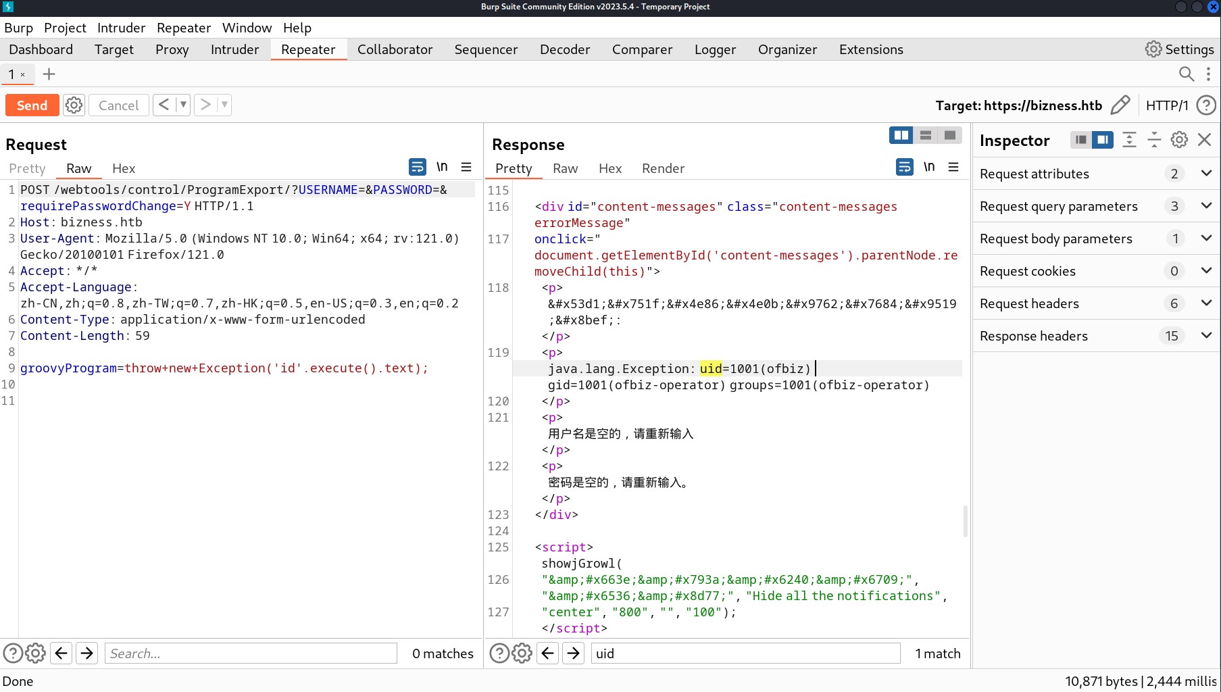This screenshot has width=1221, height=692.
Task: Open the Help menu
Action: pyautogui.click(x=297, y=28)
